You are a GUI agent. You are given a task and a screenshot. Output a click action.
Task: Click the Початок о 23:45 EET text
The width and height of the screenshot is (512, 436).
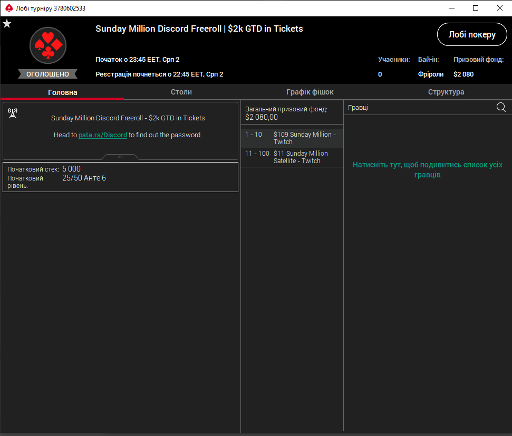click(138, 60)
